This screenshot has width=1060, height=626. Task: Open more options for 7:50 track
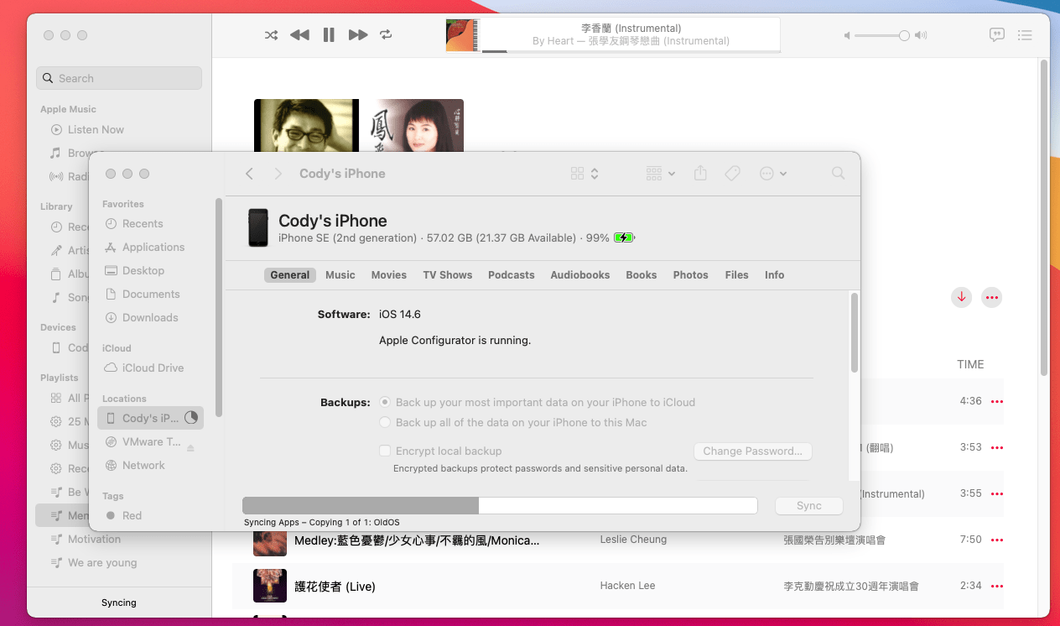997,540
